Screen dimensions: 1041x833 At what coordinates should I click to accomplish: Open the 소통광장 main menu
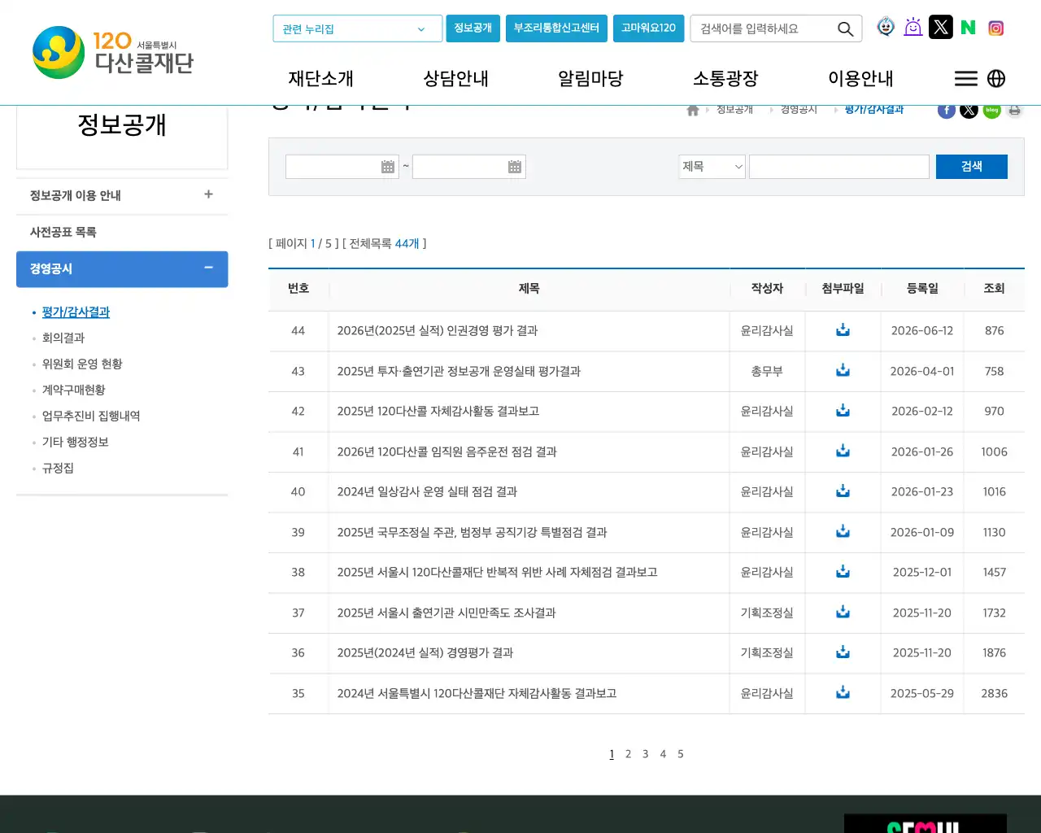725,79
